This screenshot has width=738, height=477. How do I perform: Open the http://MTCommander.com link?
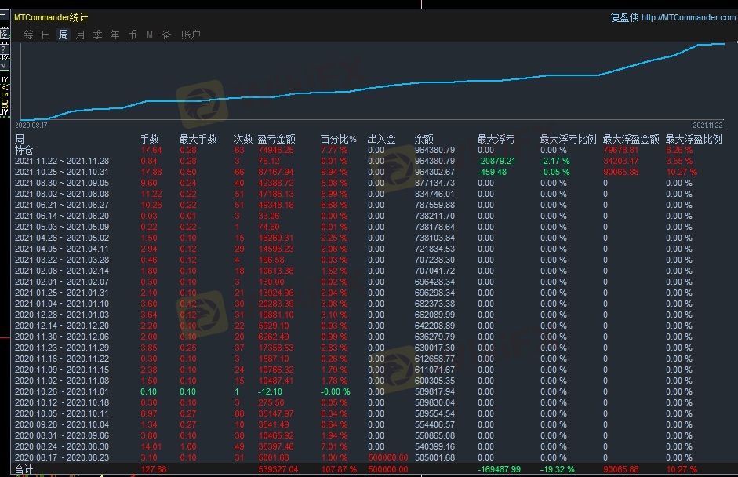pyautogui.click(x=687, y=17)
